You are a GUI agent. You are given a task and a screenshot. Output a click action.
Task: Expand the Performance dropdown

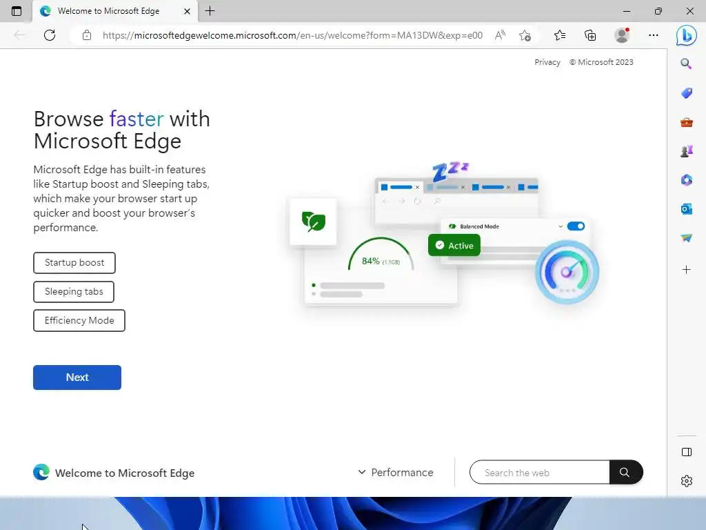point(396,472)
